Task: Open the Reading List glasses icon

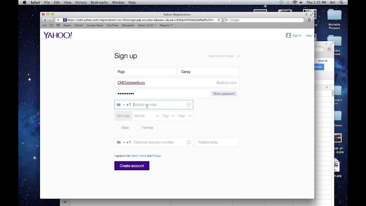Action: point(45,25)
